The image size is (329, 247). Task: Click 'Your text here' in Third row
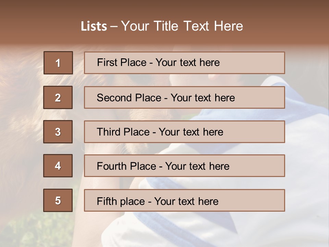pos(191,132)
